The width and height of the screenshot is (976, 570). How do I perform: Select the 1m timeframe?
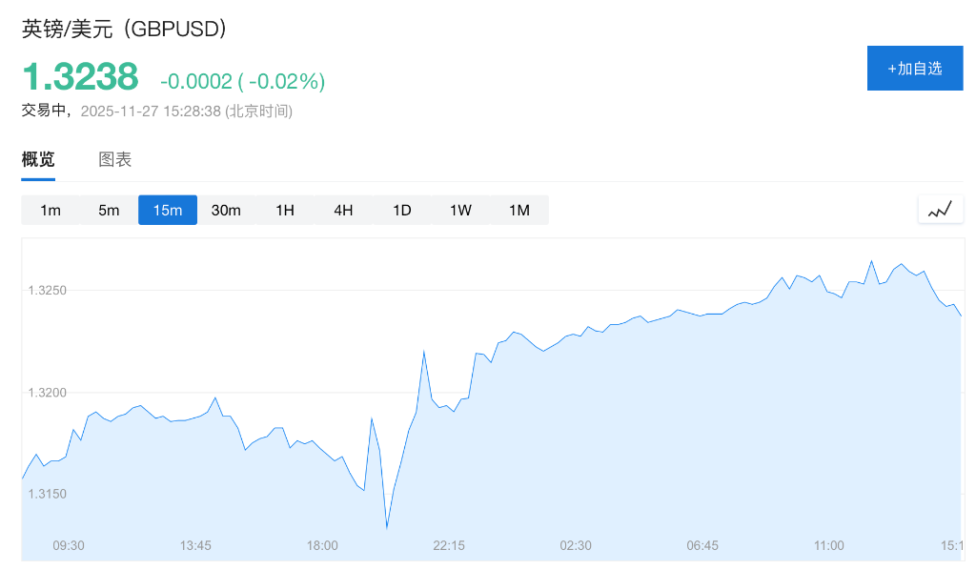51,210
